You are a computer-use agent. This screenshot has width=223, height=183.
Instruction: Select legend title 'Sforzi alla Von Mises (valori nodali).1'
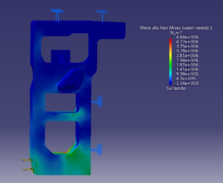pos(176,28)
